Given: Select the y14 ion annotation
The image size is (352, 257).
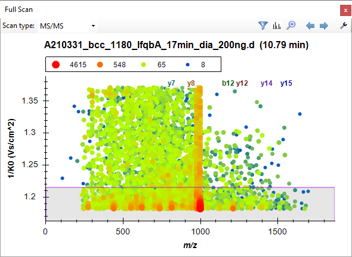Looking at the screenshot, I should click(x=267, y=83).
